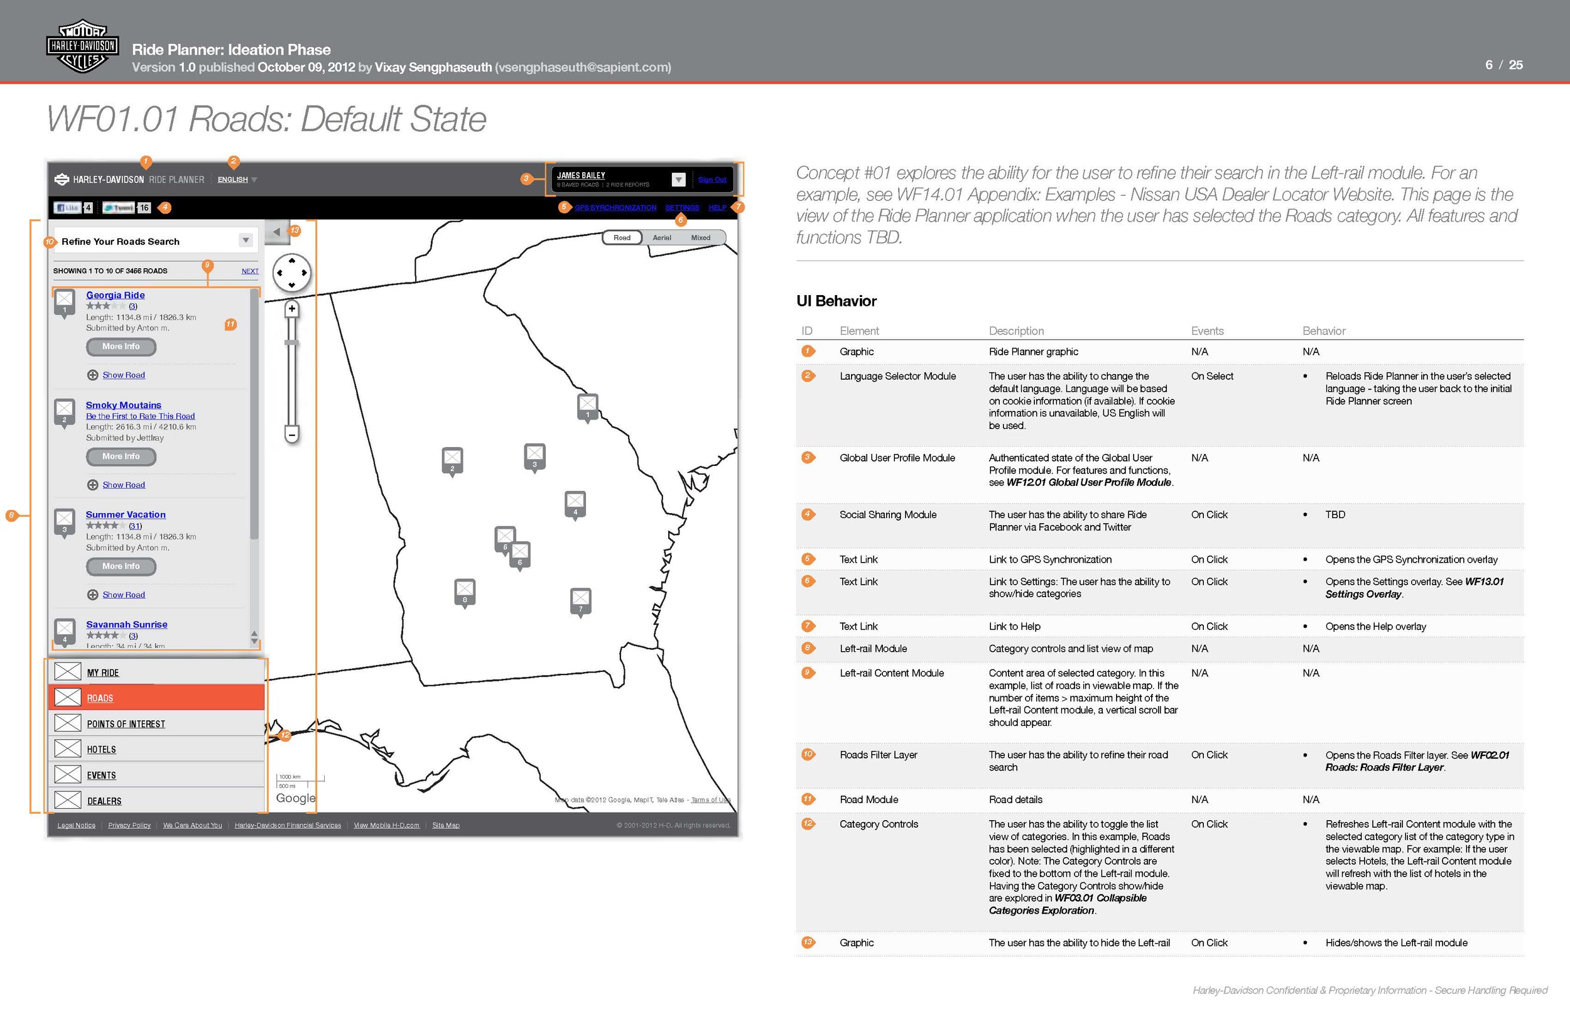Click the Facebook Like button
1570x1016 pixels.
[x=67, y=208]
